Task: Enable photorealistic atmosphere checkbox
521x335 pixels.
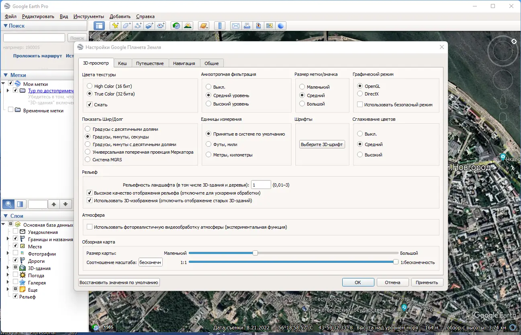Action: (90, 227)
